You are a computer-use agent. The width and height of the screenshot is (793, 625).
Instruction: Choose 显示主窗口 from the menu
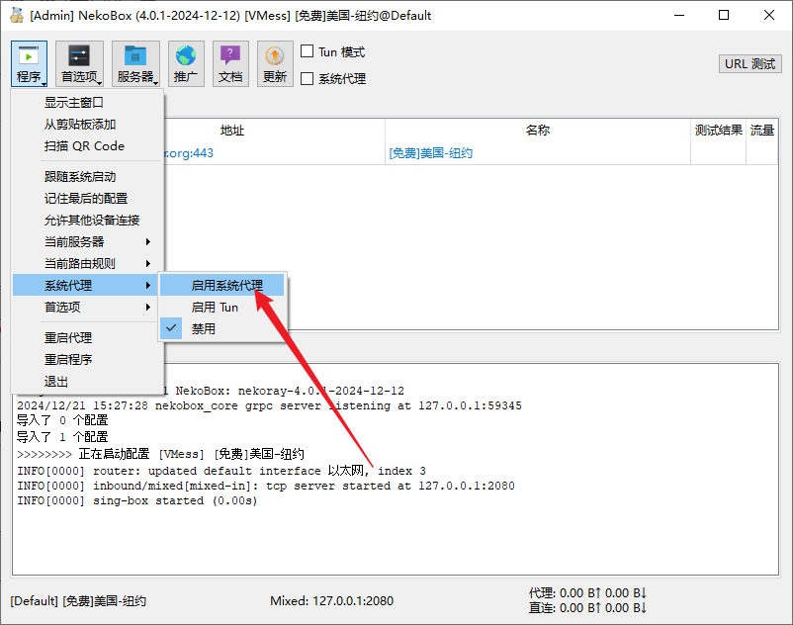(87, 103)
